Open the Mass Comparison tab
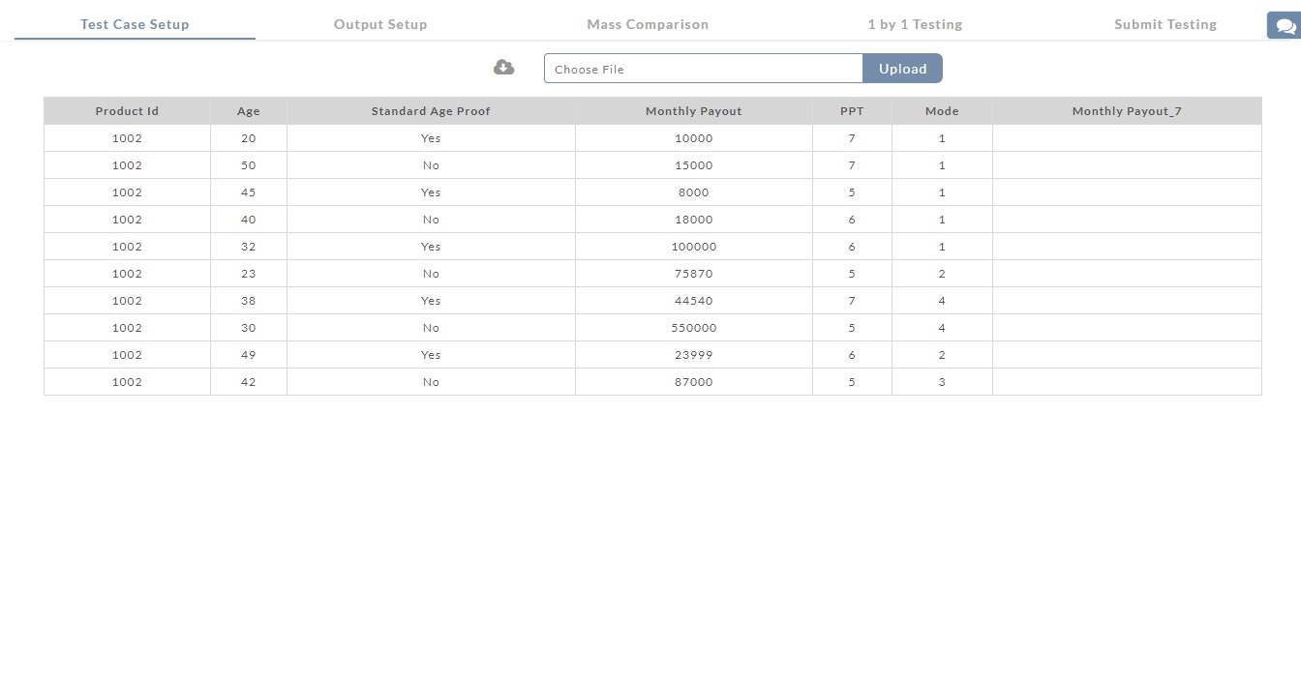Viewport: 1301px width, 679px height. pyautogui.click(x=648, y=24)
